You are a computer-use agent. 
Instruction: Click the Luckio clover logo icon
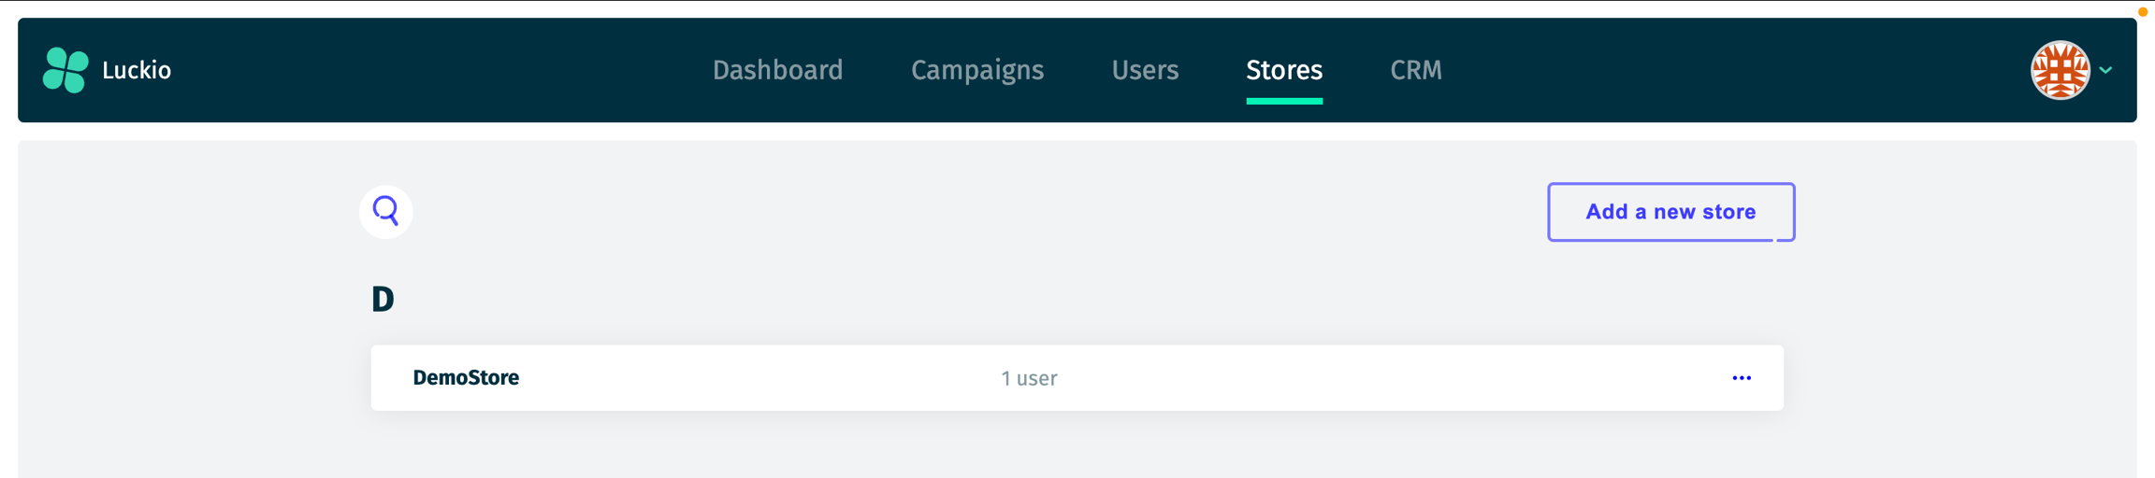(x=65, y=70)
